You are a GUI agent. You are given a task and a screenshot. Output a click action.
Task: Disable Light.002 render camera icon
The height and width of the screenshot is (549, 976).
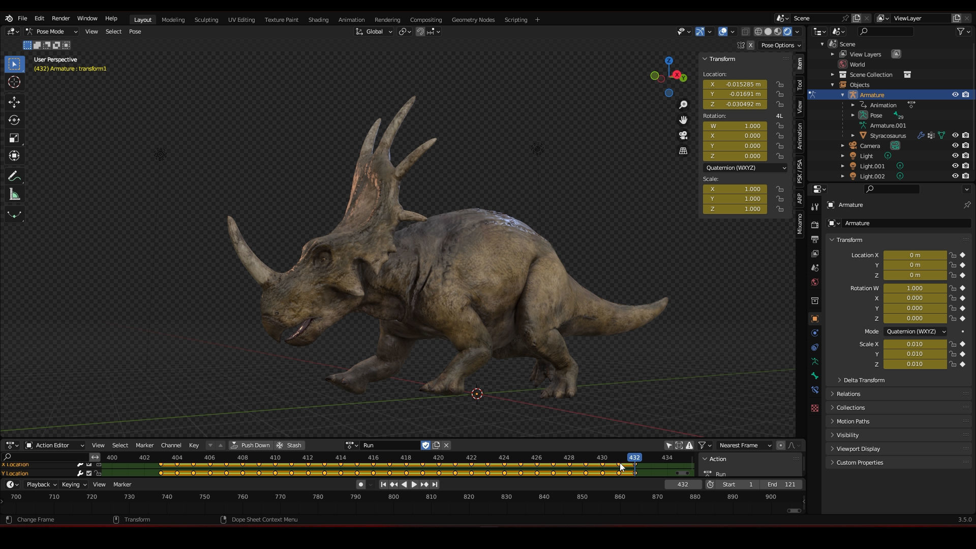(x=965, y=176)
